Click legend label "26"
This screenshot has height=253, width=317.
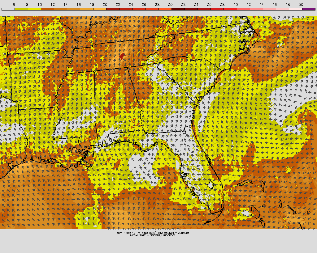[x=144, y=4]
